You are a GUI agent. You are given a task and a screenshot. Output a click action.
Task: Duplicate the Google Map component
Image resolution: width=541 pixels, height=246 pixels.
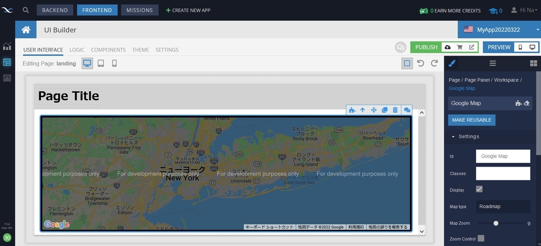[x=385, y=110]
